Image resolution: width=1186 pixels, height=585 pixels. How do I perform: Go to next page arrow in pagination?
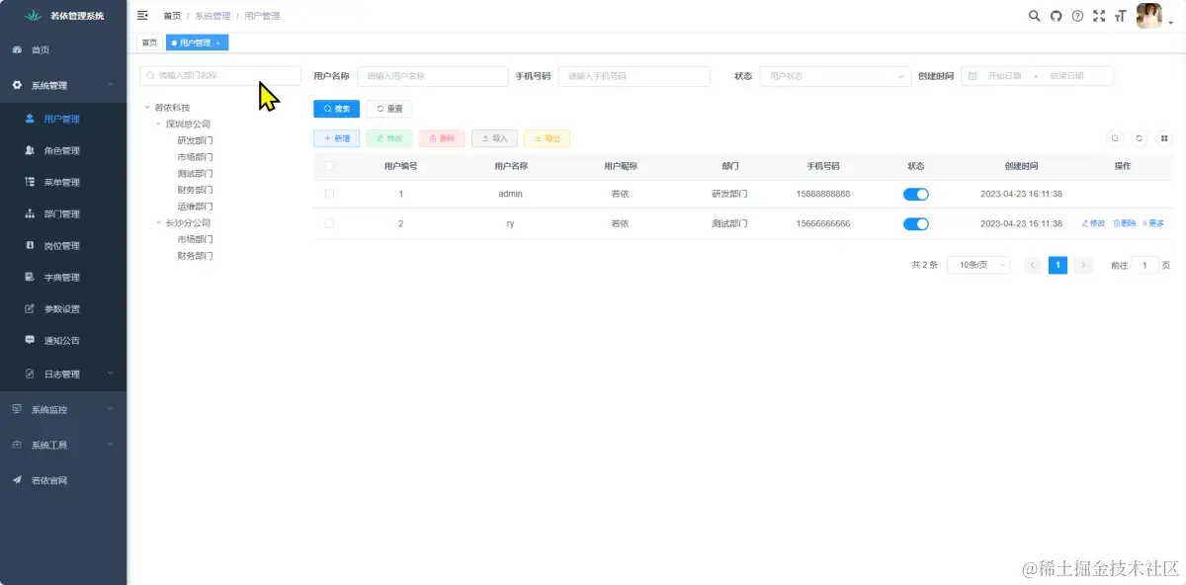click(x=1083, y=265)
